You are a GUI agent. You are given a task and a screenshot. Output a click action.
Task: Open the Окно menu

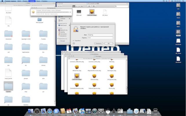[38, 1]
